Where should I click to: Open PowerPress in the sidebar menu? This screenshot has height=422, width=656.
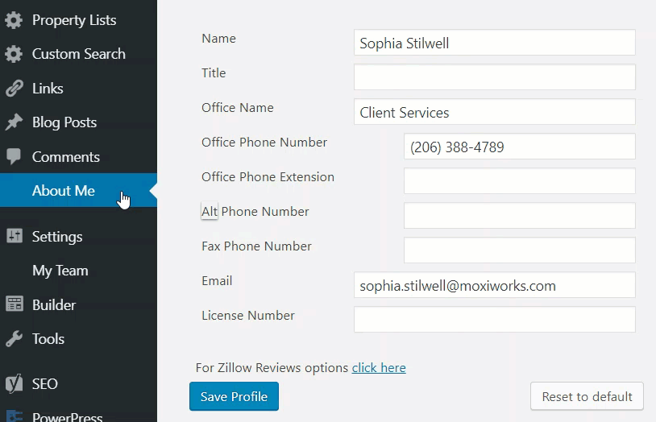coord(67,416)
